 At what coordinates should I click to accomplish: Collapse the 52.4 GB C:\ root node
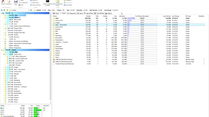2,13
